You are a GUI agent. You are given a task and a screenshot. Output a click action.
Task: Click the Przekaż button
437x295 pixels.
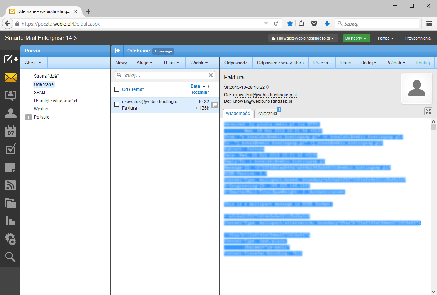pyautogui.click(x=322, y=63)
